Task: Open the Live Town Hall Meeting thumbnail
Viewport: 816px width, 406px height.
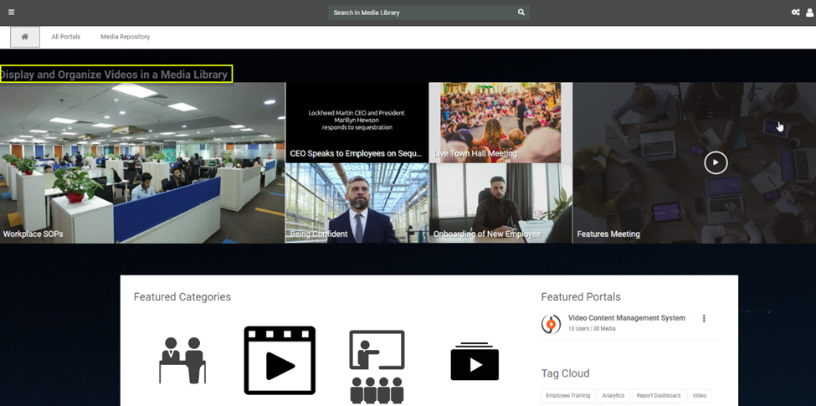Action: tap(500, 122)
